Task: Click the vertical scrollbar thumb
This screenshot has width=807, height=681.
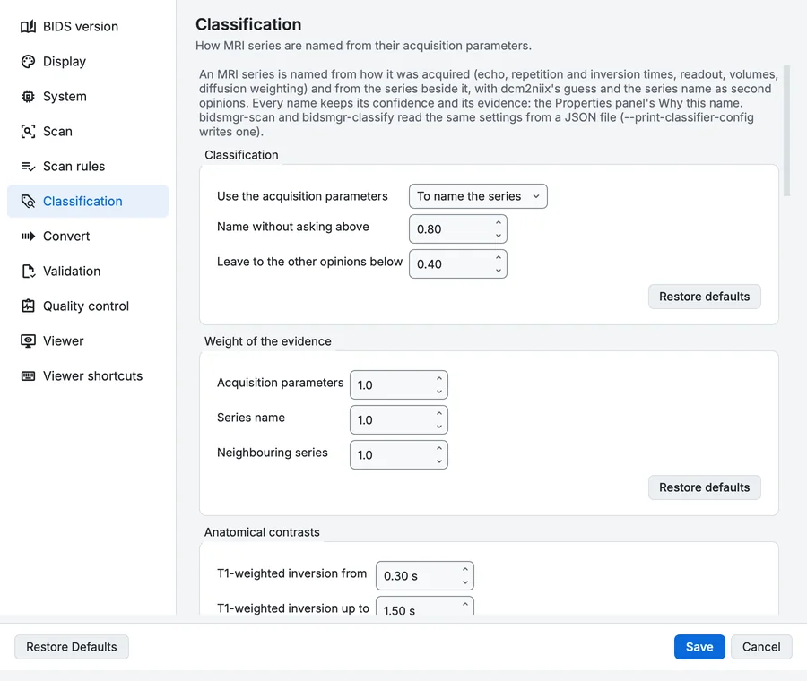Action: coord(786,131)
